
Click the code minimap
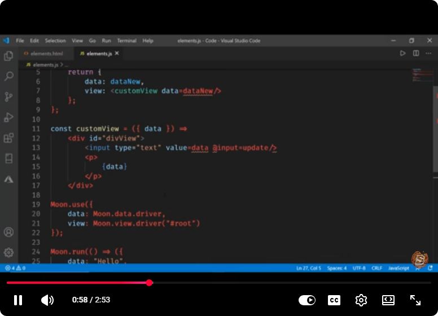click(x=422, y=74)
